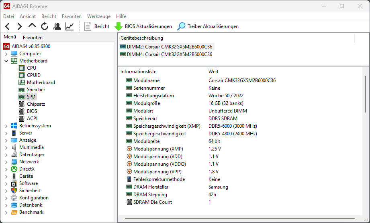Viewport: 370px width, 223px height.
Task: Open the graph chart icon in the toolbar
Action: (x=70, y=26)
